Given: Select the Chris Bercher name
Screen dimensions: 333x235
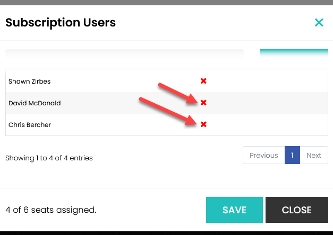Looking at the screenshot, I should pos(30,125).
